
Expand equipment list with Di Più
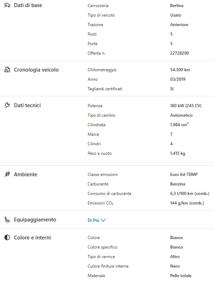[93, 220]
